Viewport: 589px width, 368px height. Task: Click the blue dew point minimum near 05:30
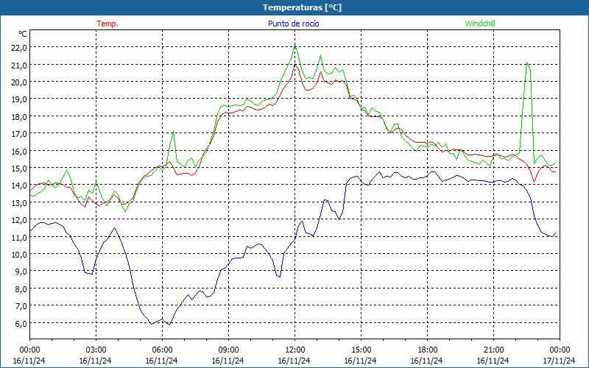[152, 323]
